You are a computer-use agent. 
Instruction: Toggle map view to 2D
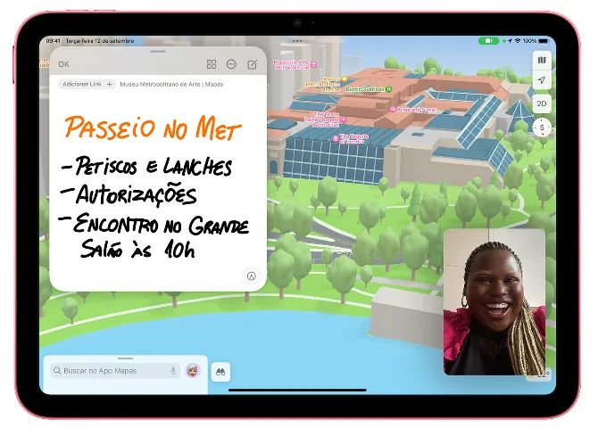[x=542, y=103]
